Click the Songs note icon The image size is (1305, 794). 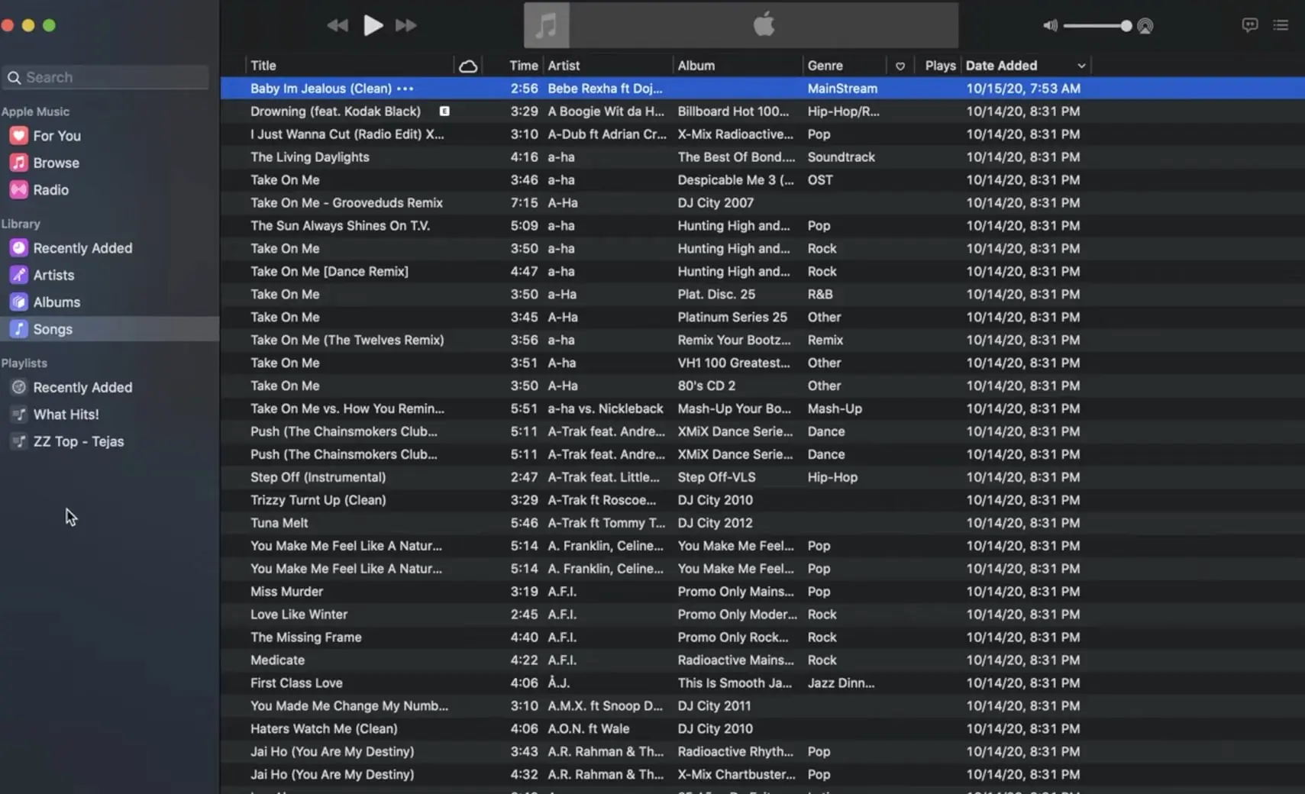(18, 329)
